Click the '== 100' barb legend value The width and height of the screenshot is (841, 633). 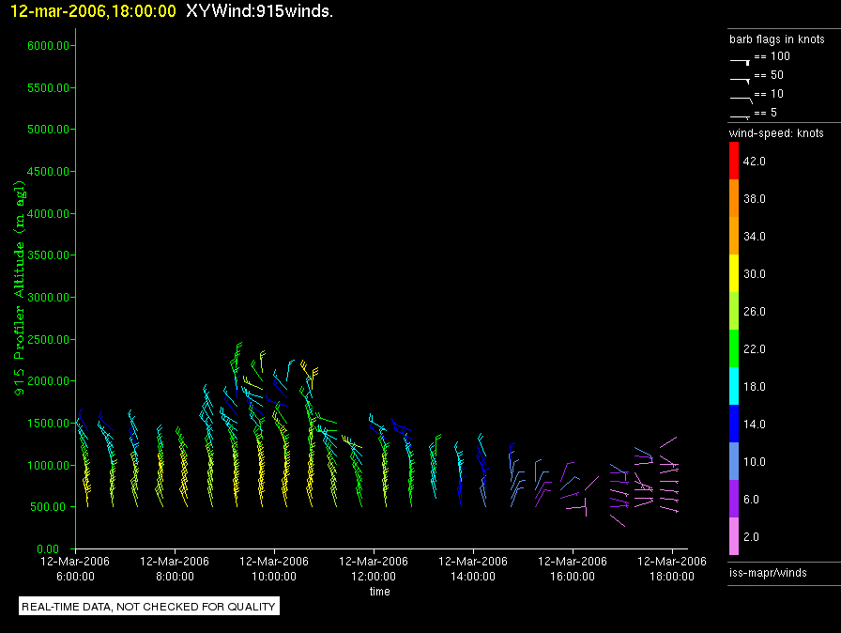tap(772, 56)
